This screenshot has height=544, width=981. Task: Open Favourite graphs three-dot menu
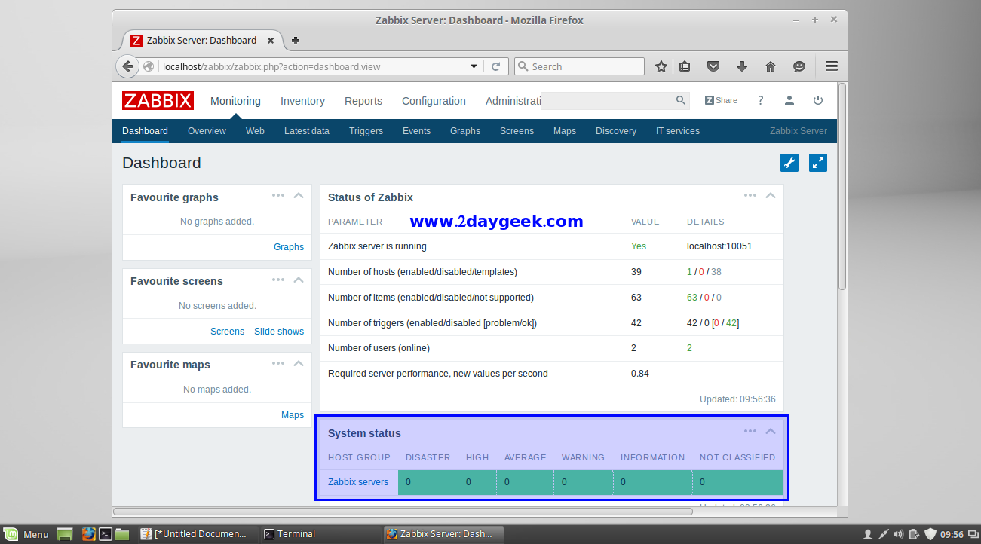(278, 195)
